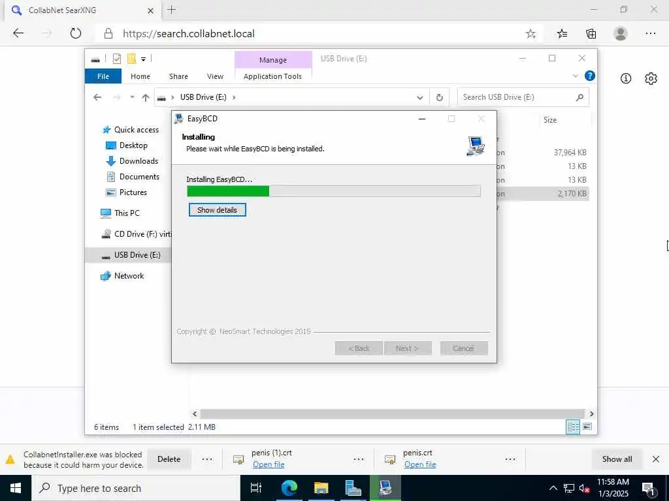Open Explorer recent locations dropdown
The width and height of the screenshot is (669, 501).
[132, 97]
